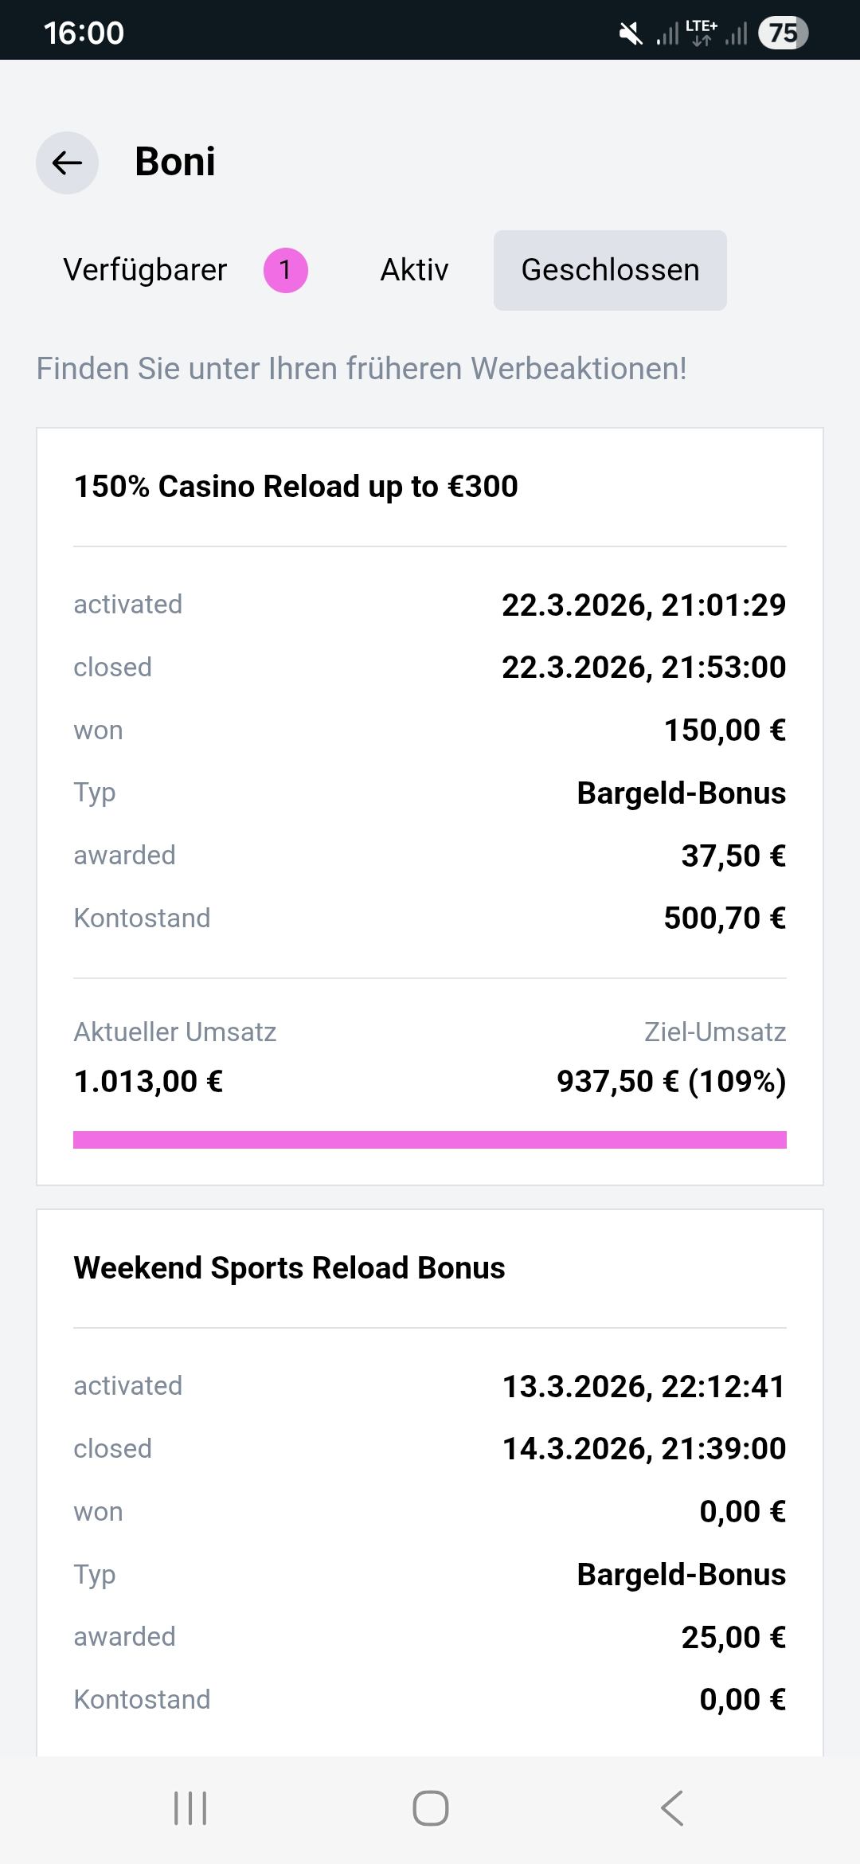860x1864 pixels.
Task: Tap the Aktueller Umsatz amount 1.013,00 €
Action: [x=148, y=1081]
